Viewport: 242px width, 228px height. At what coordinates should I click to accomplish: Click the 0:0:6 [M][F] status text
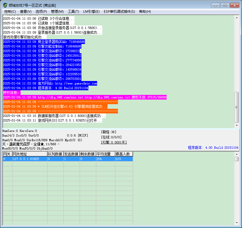tap(77, 135)
